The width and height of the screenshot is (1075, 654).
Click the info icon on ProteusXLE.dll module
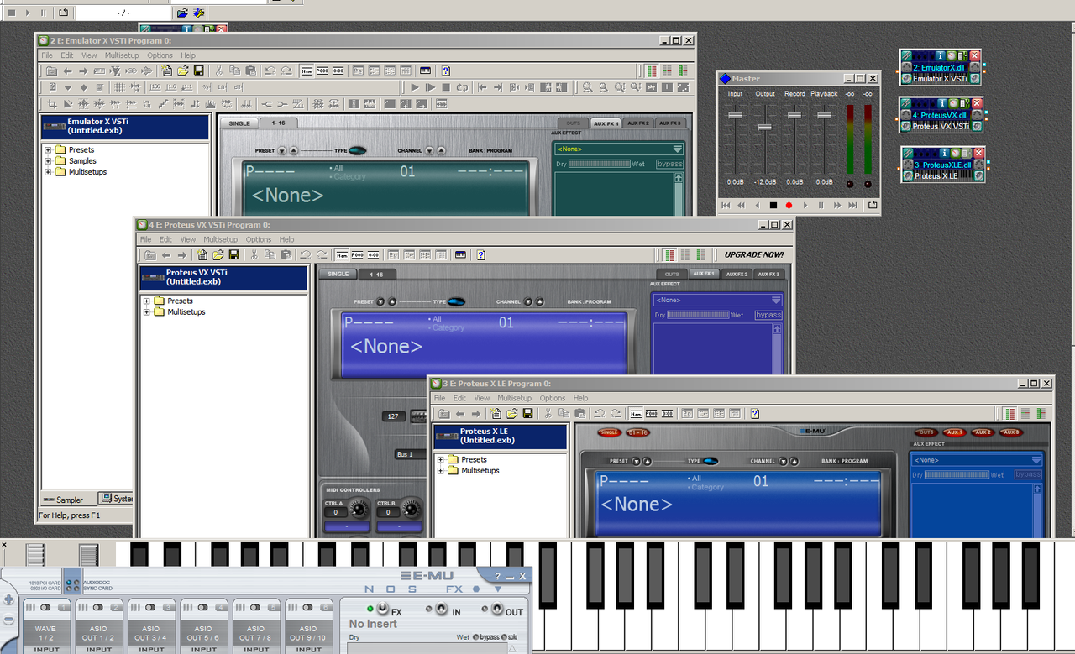944,153
